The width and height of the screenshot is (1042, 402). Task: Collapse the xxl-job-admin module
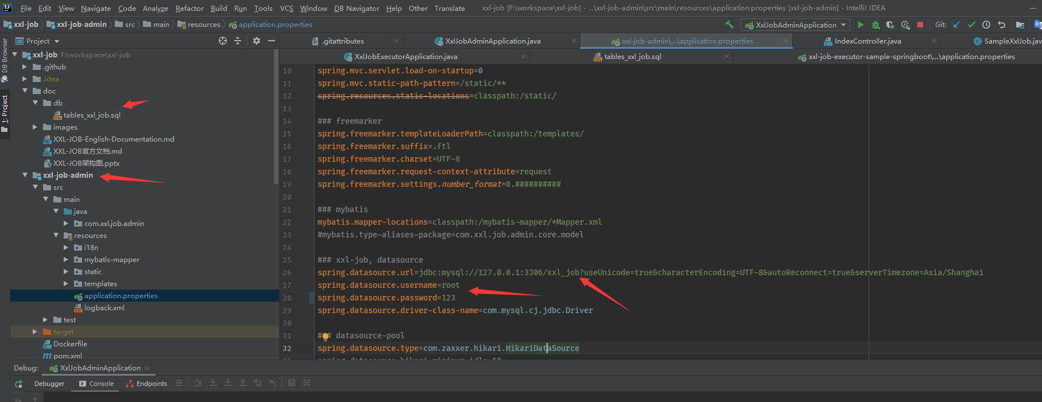coord(25,175)
